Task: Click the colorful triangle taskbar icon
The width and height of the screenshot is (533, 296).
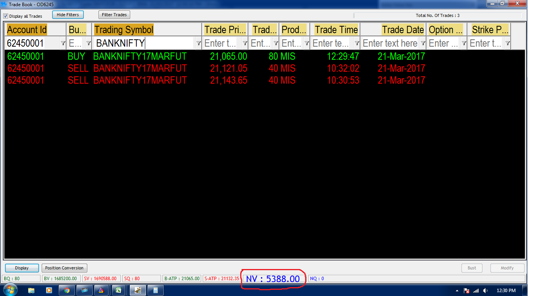Action: pos(101,290)
